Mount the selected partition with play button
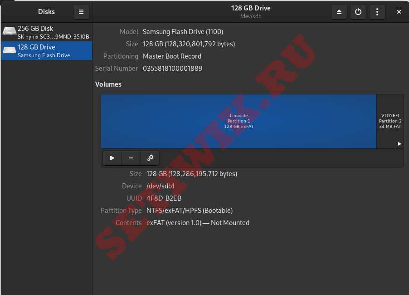The width and height of the screenshot is (409, 295). tap(112, 158)
